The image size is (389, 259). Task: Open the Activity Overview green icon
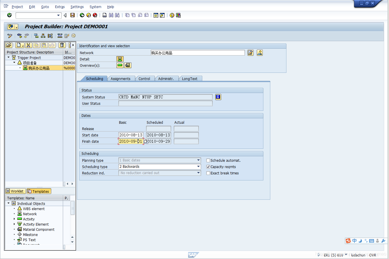[120, 65]
